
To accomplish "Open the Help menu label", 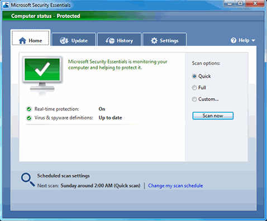I will (244, 40).
